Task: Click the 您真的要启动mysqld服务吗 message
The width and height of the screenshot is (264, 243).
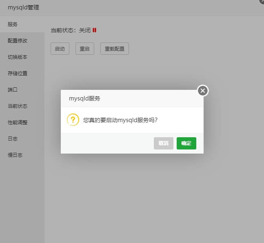Action: pyautogui.click(x=120, y=120)
